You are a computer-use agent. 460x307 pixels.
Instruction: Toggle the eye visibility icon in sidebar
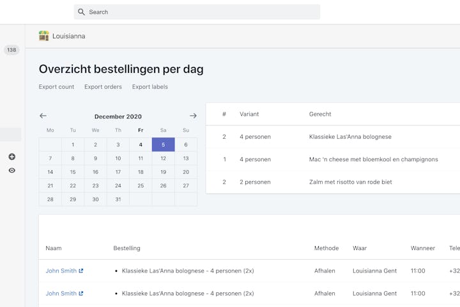11,171
